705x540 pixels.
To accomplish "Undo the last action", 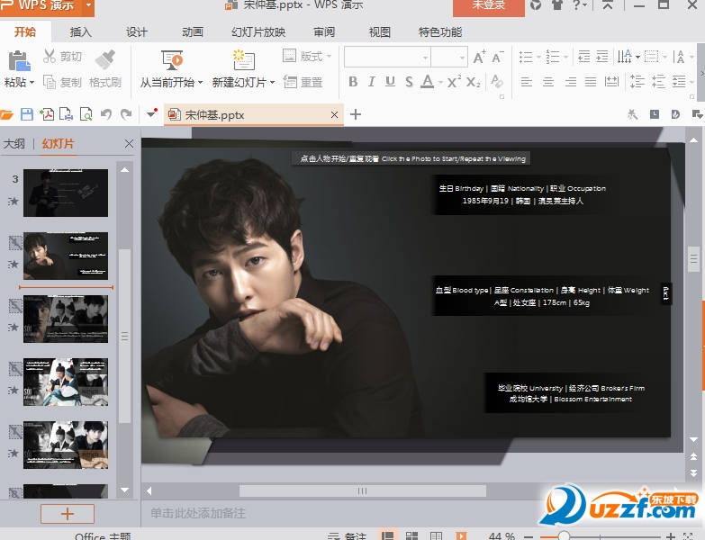I will (106, 114).
